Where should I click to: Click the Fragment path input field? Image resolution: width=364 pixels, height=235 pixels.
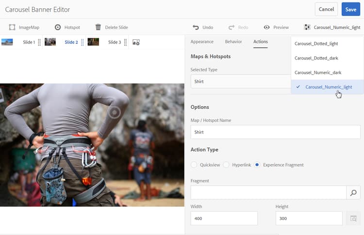tap(268, 192)
